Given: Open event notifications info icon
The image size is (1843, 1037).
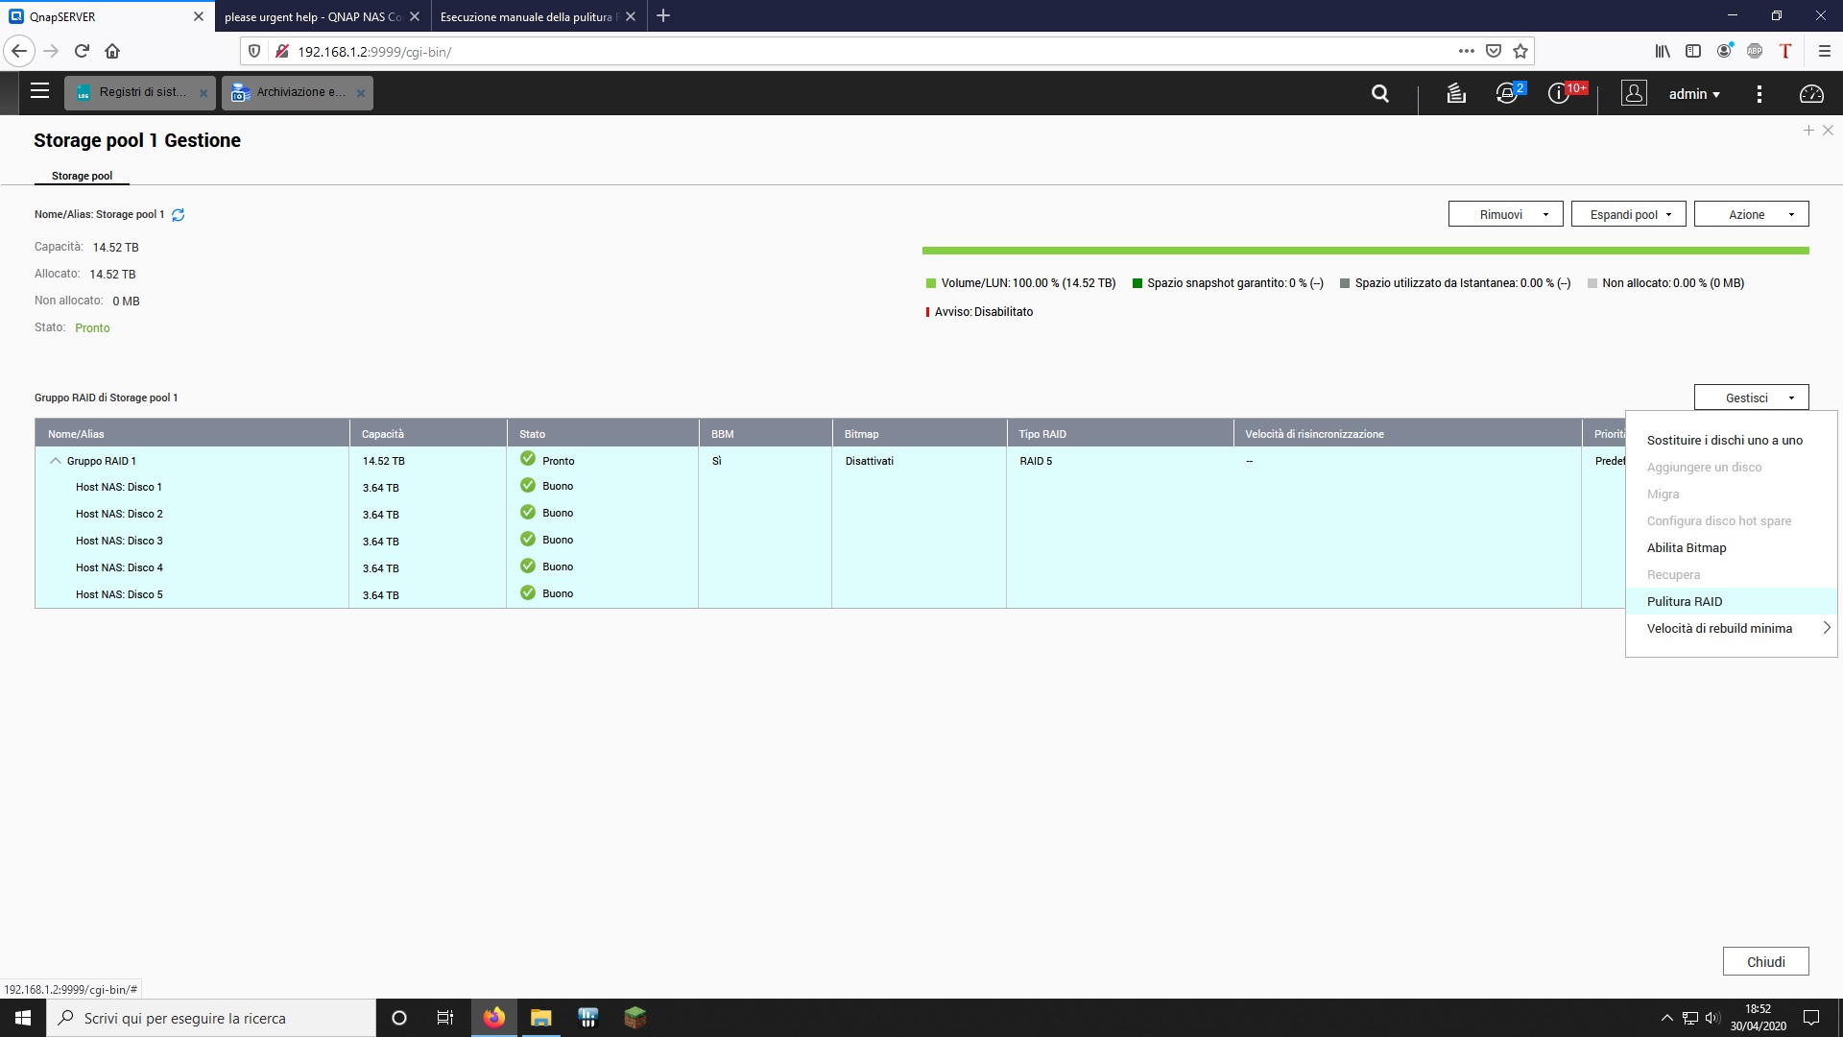Looking at the screenshot, I should coord(1559,93).
